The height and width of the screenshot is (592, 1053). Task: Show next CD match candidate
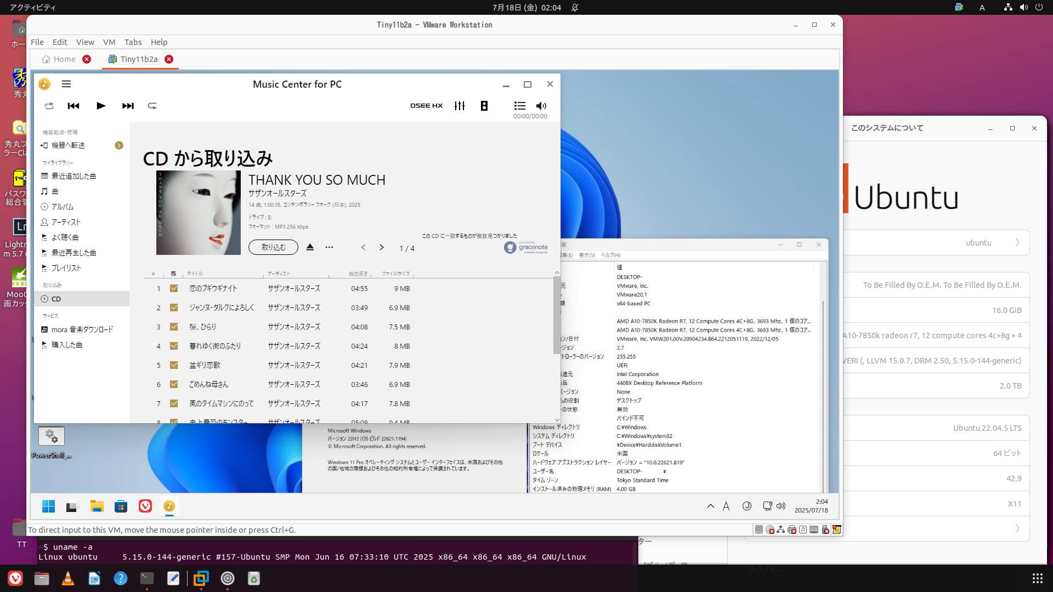point(382,247)
